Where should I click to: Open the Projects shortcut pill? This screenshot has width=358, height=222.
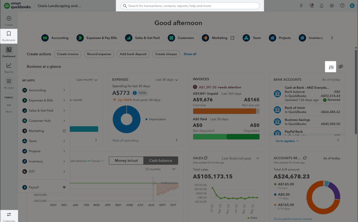pos(280,38)
